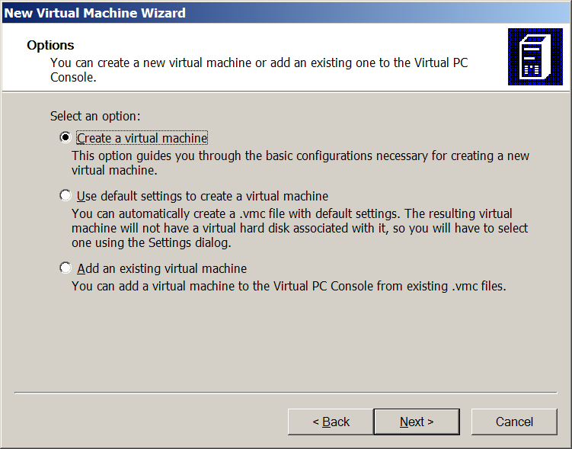This screenshot has height=449, width=572.
Task: Click the "Use default settings to create" label text
Action: (x=203, y=196)
